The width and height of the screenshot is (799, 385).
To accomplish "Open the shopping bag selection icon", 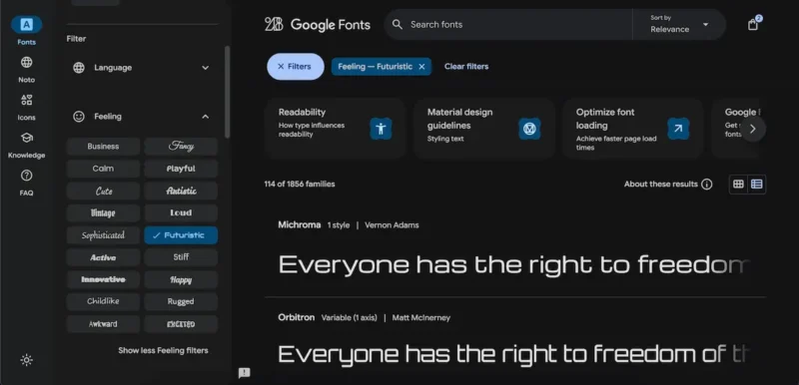I will coord(753,24).
